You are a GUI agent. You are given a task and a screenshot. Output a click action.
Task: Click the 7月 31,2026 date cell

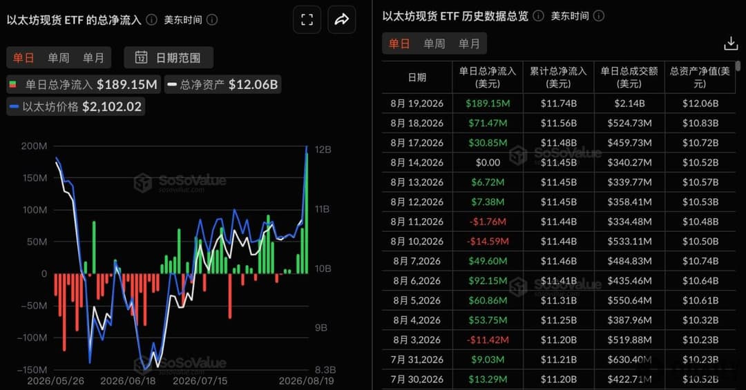[417, 360]
